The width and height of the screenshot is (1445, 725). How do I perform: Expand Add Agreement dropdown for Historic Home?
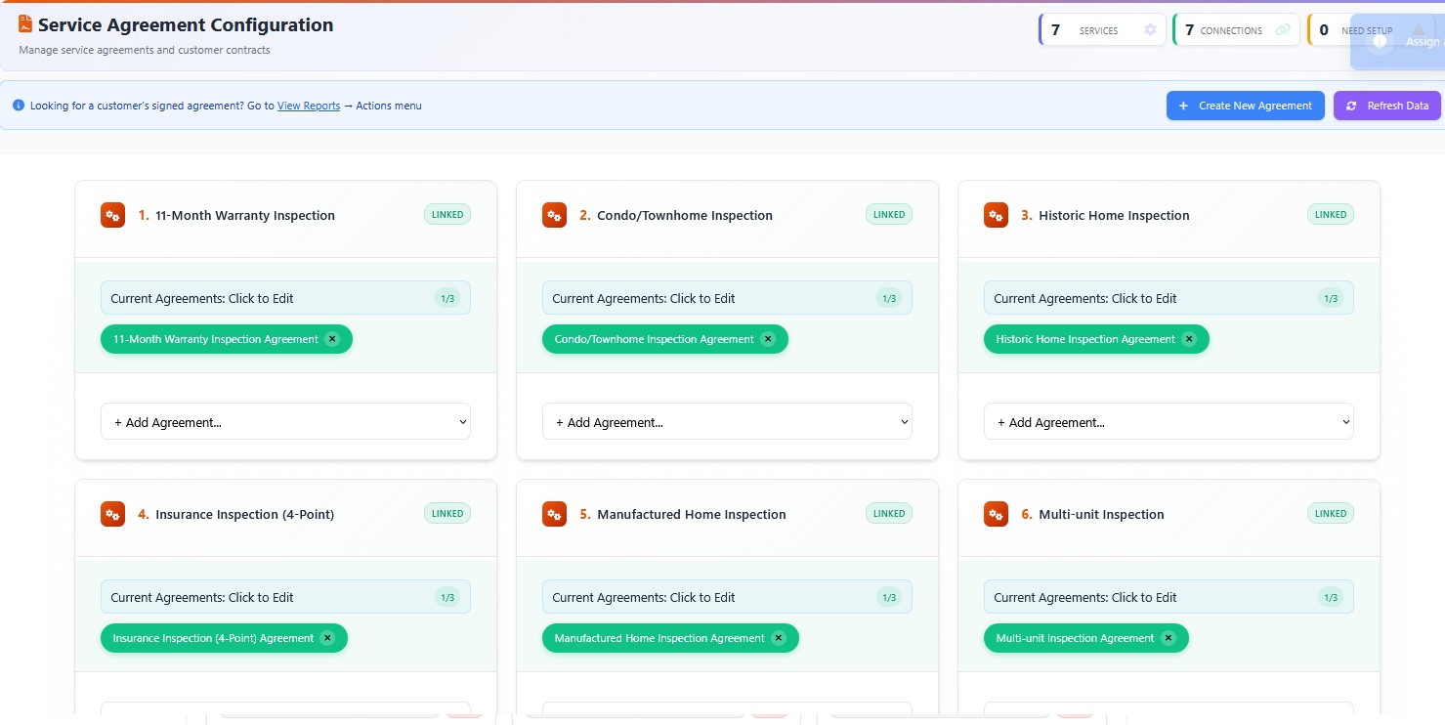click(x=1169, y=422)
